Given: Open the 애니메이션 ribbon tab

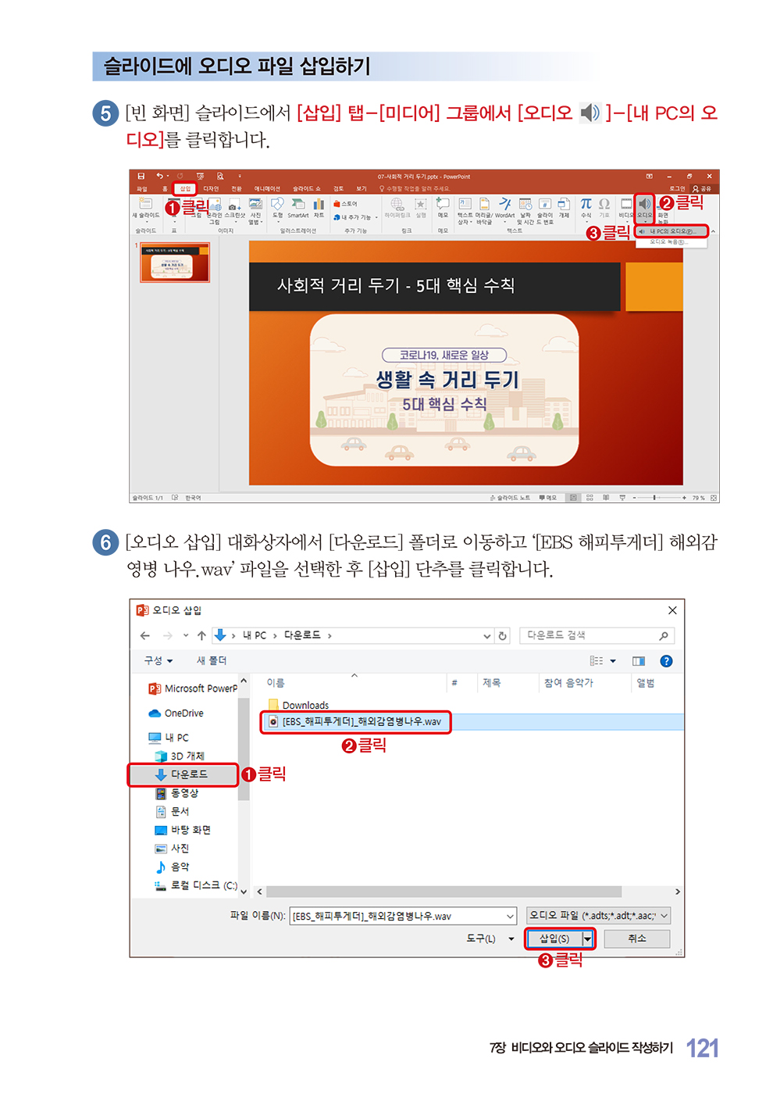Looking at the screenshot, I should (267, 189).
